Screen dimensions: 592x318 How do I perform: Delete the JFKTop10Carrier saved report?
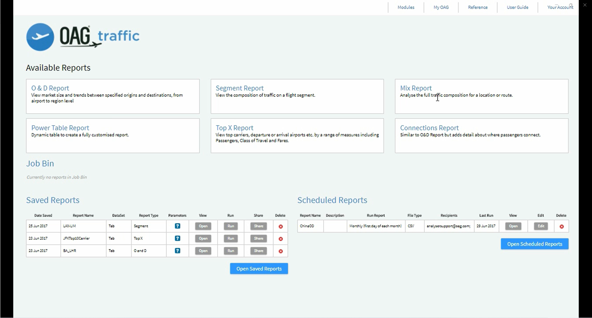pyautogui.click(x=281, y=239)
